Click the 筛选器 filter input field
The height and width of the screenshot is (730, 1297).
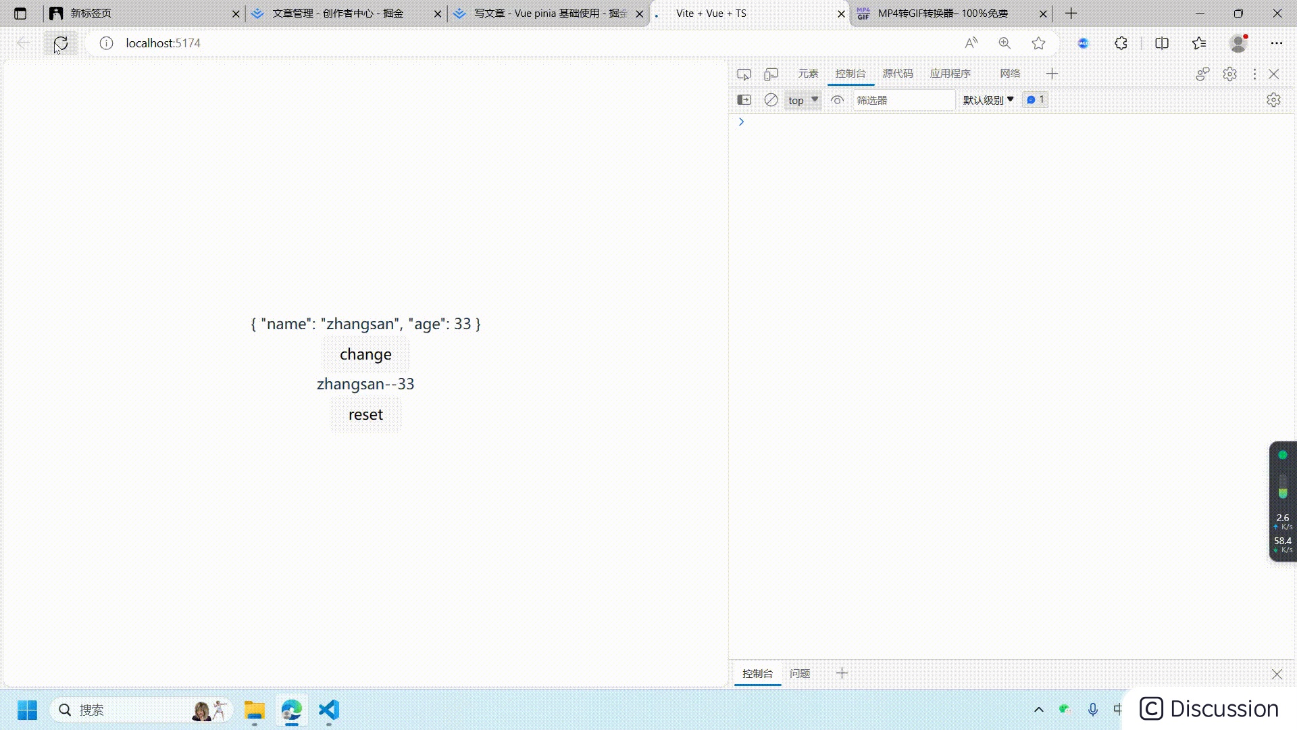point(903,100)
